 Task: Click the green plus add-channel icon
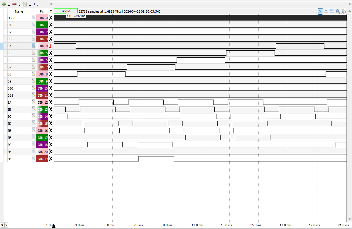coord(4,4)
